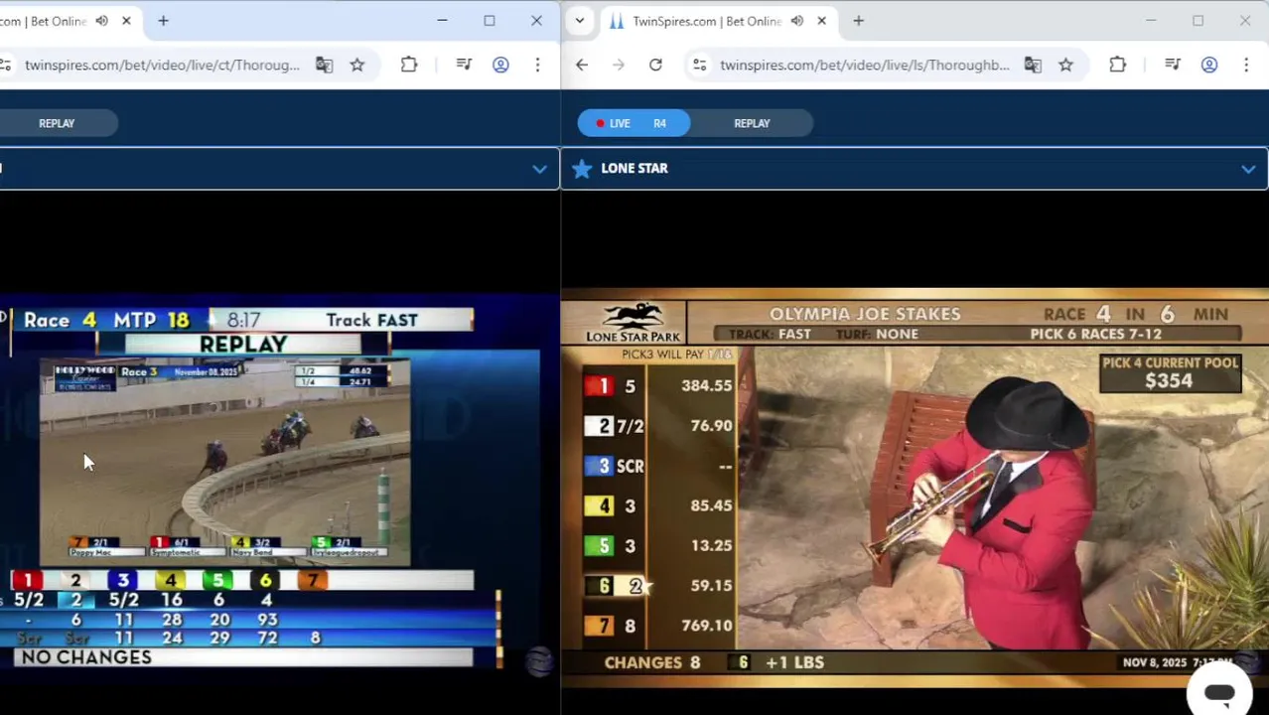This screenshot has height=715, width=1269.
Task: Click the Lone Star Park live video
Action: (915, 488)
